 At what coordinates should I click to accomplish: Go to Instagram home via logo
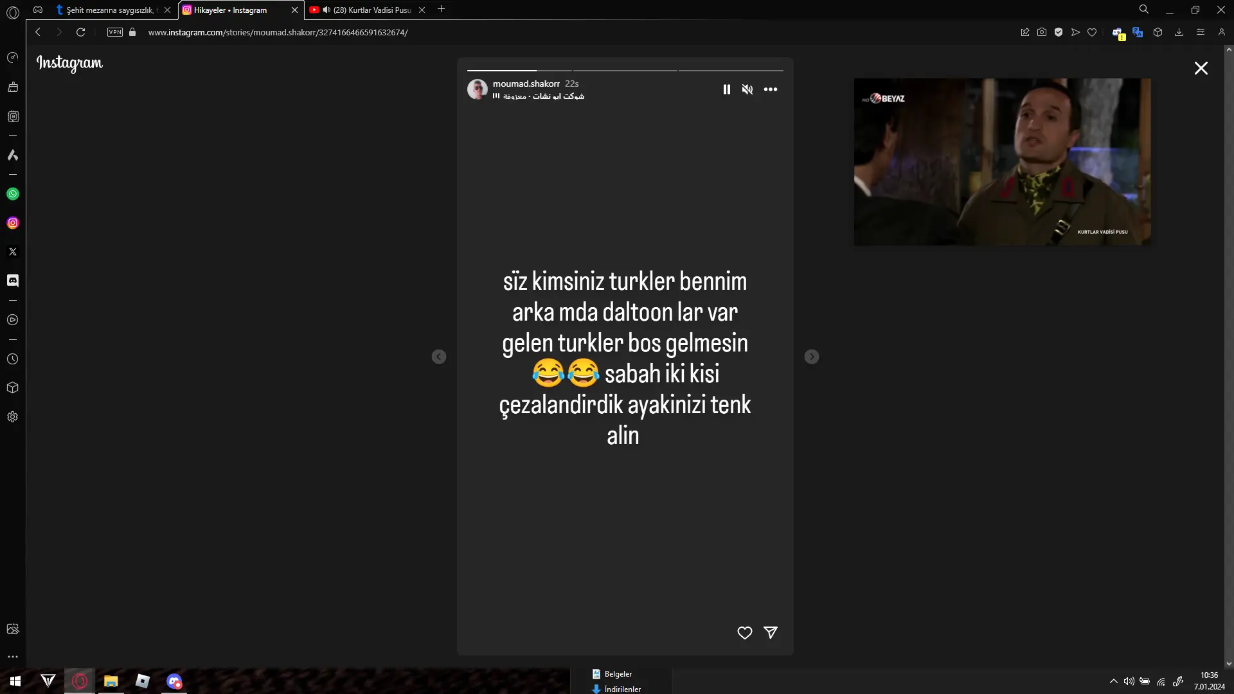coord(69,63)
